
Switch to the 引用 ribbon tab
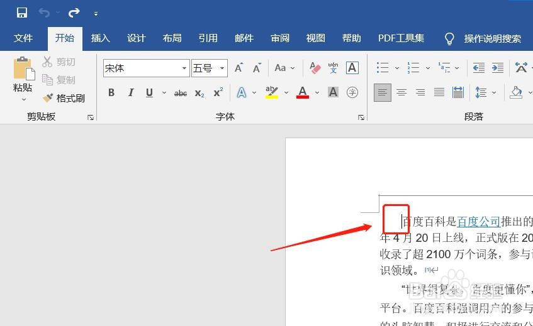pos(208,38)
